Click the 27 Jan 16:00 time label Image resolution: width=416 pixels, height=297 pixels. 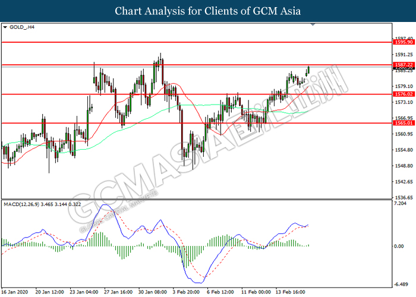pyautogui.click(x=118, y=292)
